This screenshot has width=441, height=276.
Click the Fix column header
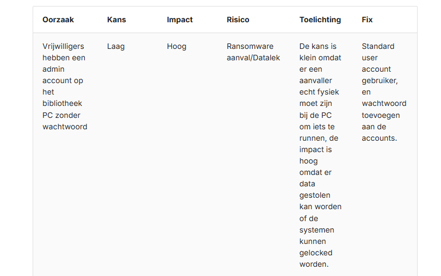367,20
